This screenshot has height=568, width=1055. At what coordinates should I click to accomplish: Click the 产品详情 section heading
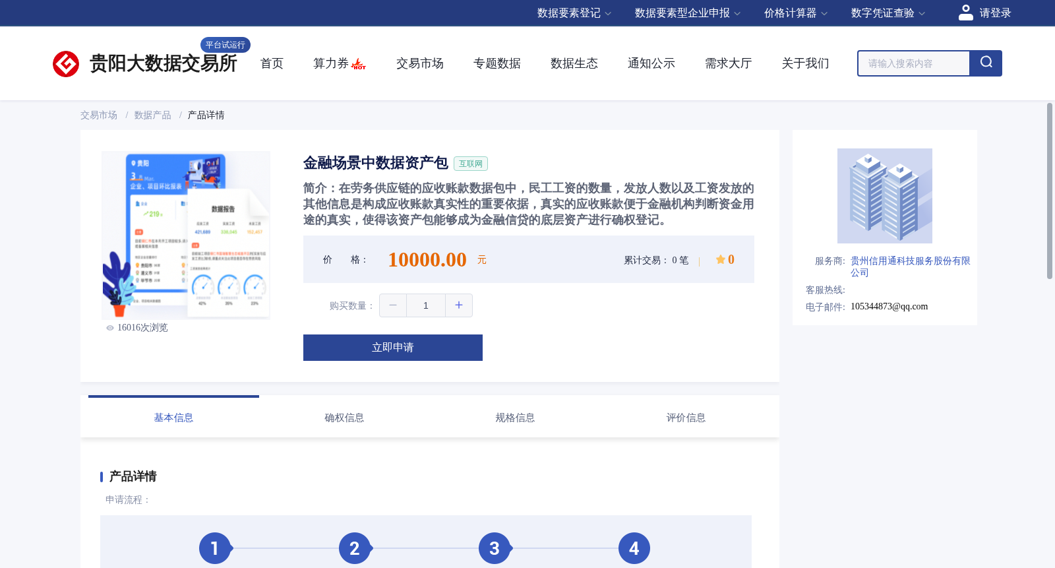133,476
